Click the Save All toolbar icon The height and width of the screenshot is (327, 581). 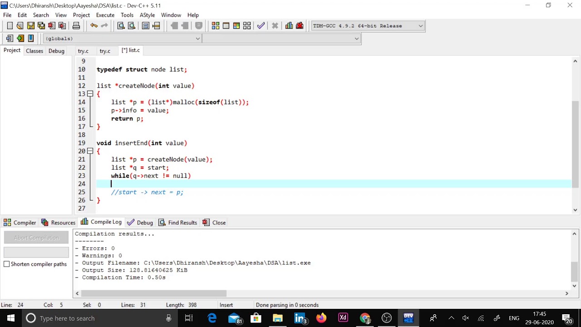41,26
